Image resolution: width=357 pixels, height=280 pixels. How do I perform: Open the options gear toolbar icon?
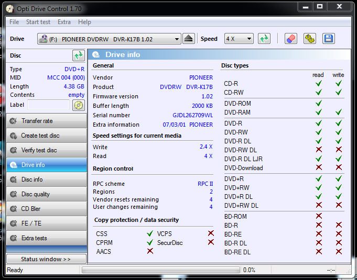310,39
